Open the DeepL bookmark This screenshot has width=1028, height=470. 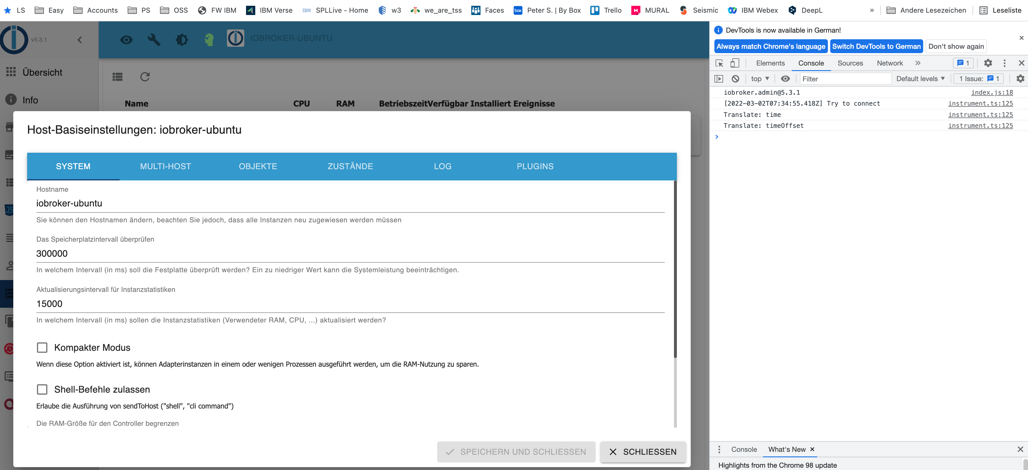tap(805, 10)
